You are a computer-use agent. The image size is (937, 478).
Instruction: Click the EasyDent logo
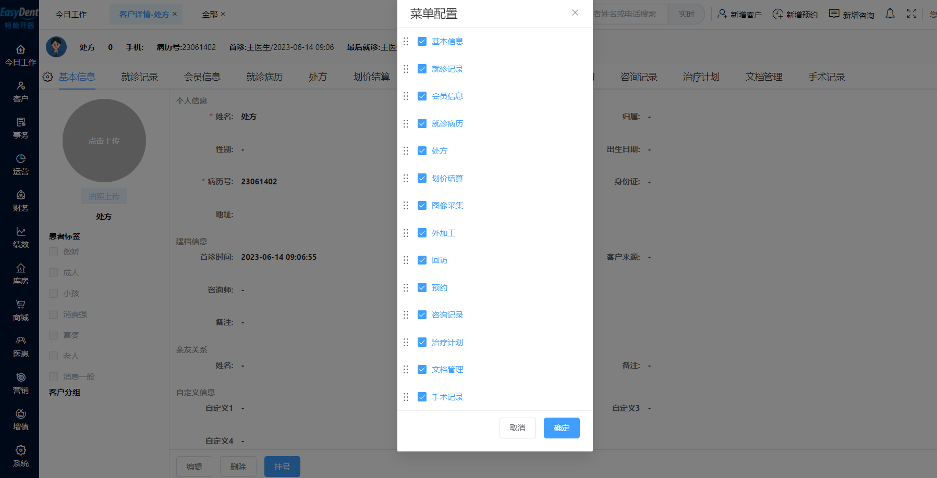[x=19, y=18]
